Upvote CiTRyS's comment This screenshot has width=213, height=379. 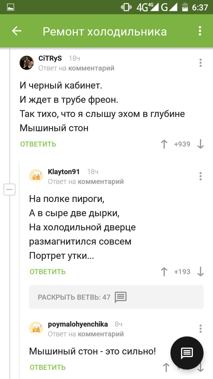(x=164, y=144)
